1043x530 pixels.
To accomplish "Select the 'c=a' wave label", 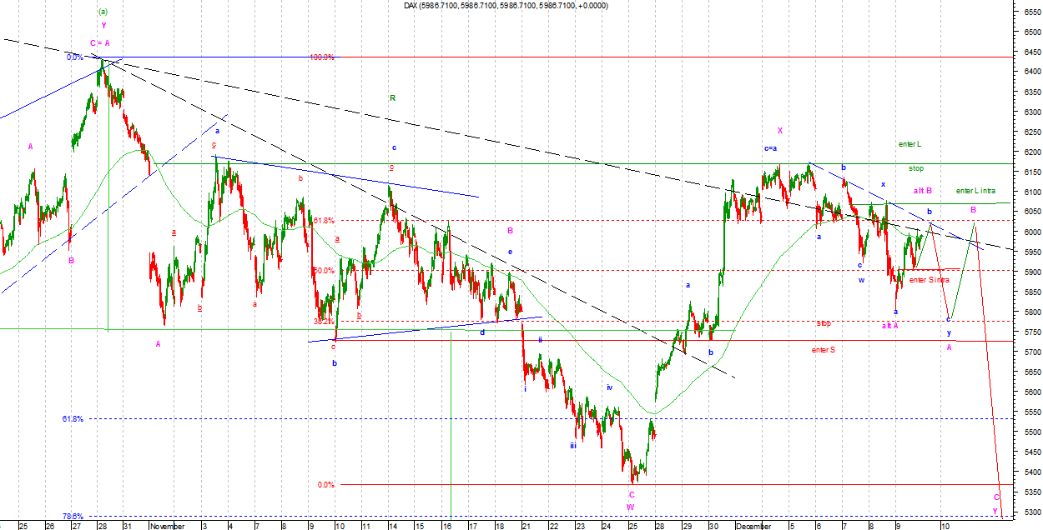I will pyautogui.click(x=770, y=148).
